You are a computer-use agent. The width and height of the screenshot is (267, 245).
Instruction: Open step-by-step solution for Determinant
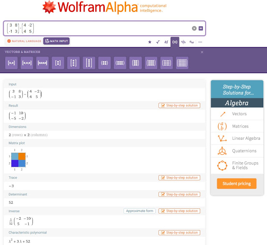179,194
